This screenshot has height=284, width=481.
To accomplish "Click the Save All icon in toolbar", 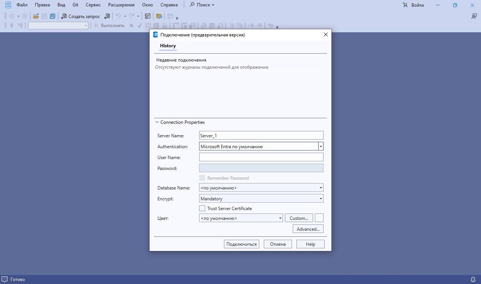I will click(52, 16).
